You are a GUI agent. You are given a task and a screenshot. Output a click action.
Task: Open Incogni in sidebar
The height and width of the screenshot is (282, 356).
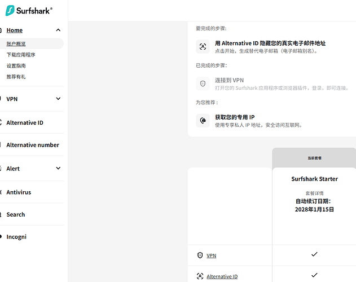click(x=16, y=236)
